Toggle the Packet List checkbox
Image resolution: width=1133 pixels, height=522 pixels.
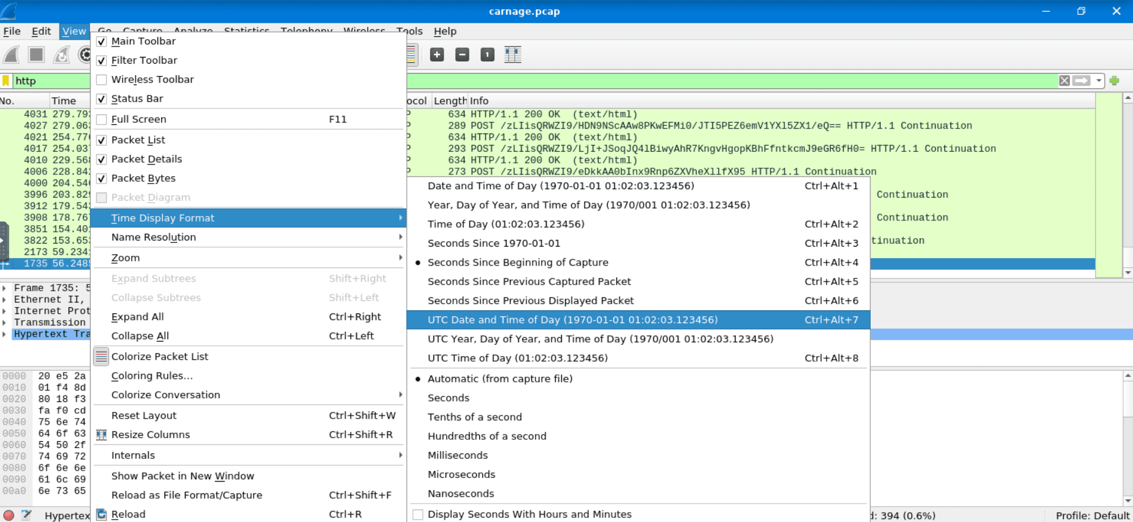[x=102, y=140]
